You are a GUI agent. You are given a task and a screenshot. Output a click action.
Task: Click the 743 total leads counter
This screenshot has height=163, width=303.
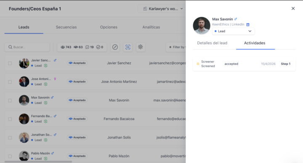66,47
